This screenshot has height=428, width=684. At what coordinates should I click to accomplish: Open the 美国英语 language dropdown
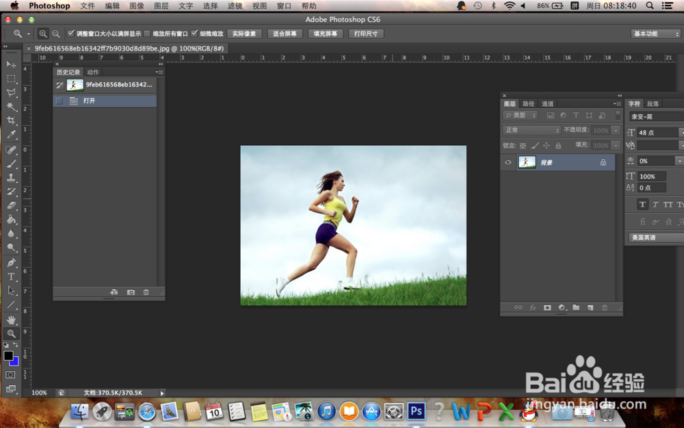pyautogui.click(x=656, y=238)
